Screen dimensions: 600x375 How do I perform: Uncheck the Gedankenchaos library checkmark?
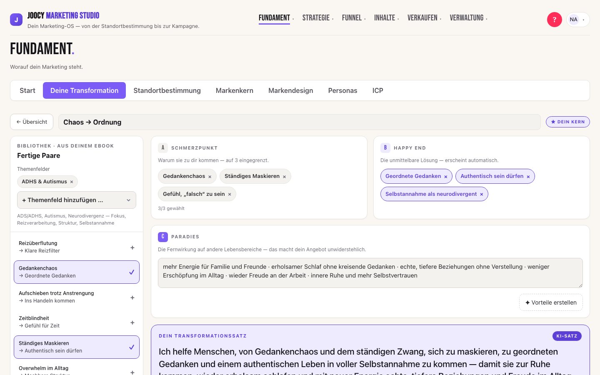click(x=132, y=272)
